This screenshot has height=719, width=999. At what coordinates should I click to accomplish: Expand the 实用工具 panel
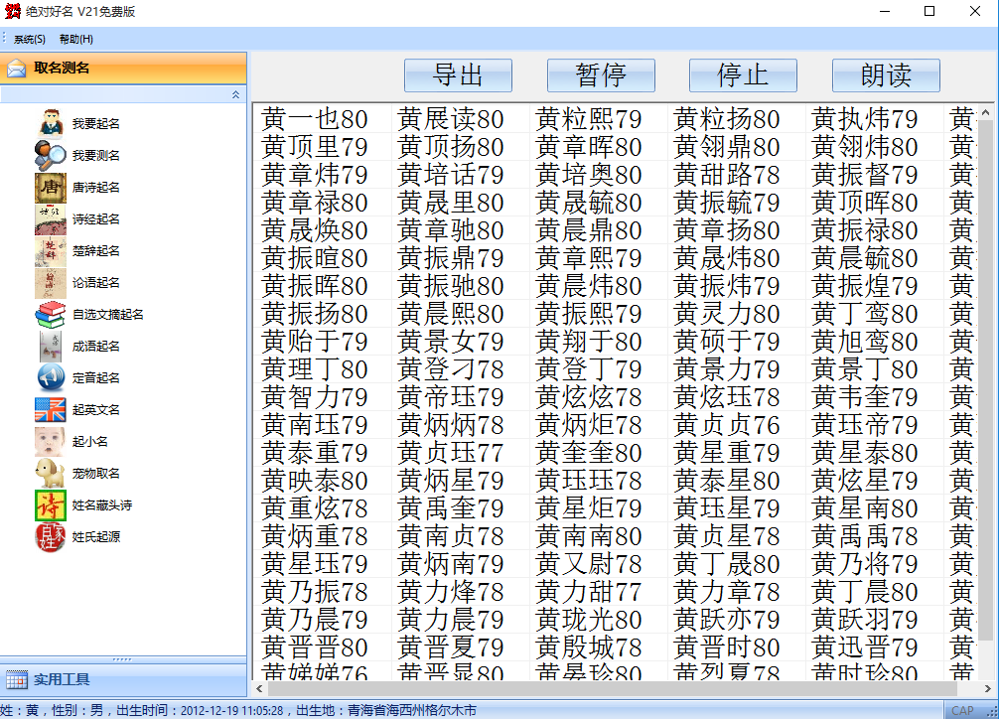coord(62,680)
